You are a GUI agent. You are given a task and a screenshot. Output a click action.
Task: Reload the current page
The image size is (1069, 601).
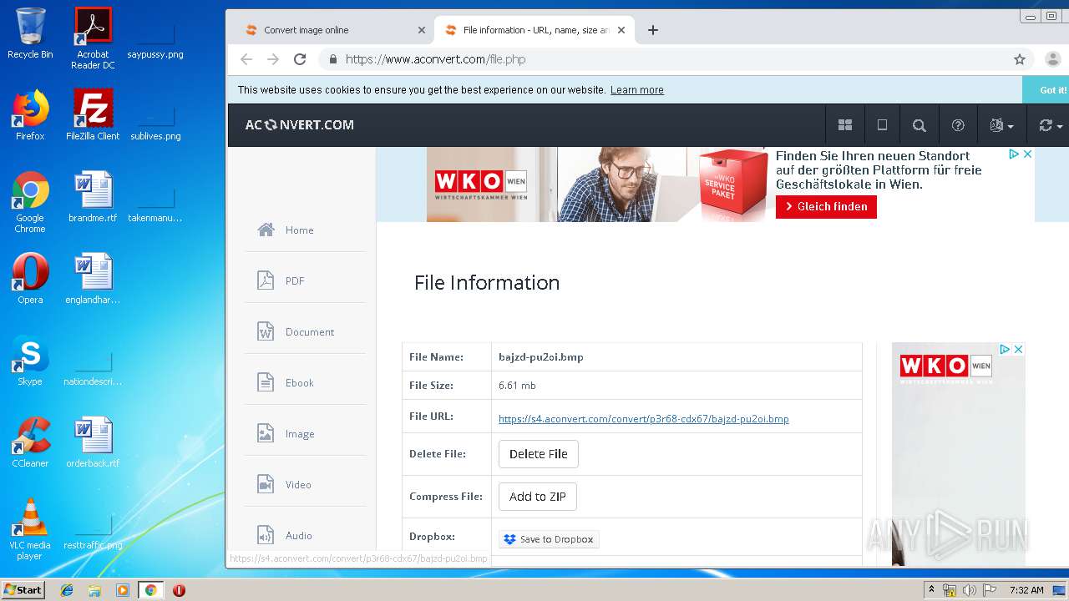tap(300, 59)
